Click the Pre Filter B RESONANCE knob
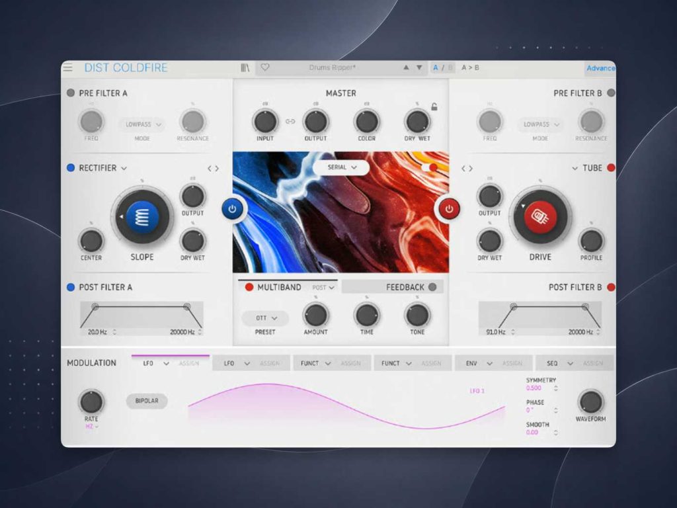The height and width of the screenshot is (508, 677). point(591,122)
